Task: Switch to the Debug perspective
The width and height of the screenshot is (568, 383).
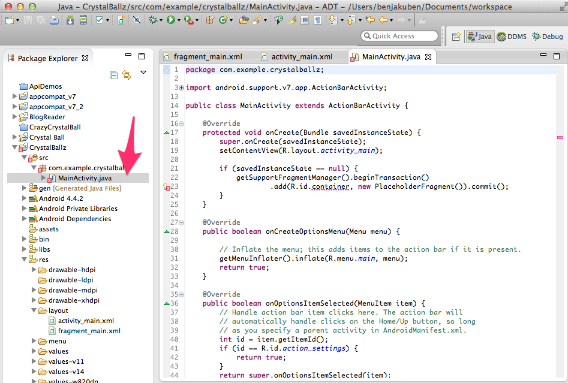Action: pos(547,36)
